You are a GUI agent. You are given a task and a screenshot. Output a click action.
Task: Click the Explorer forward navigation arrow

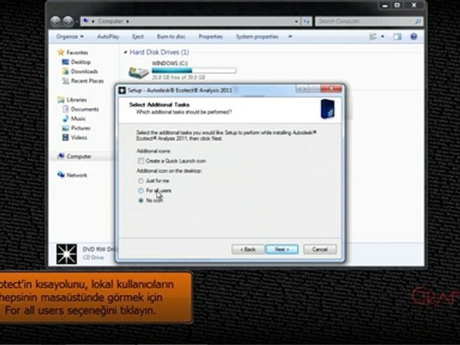[68, 21]
